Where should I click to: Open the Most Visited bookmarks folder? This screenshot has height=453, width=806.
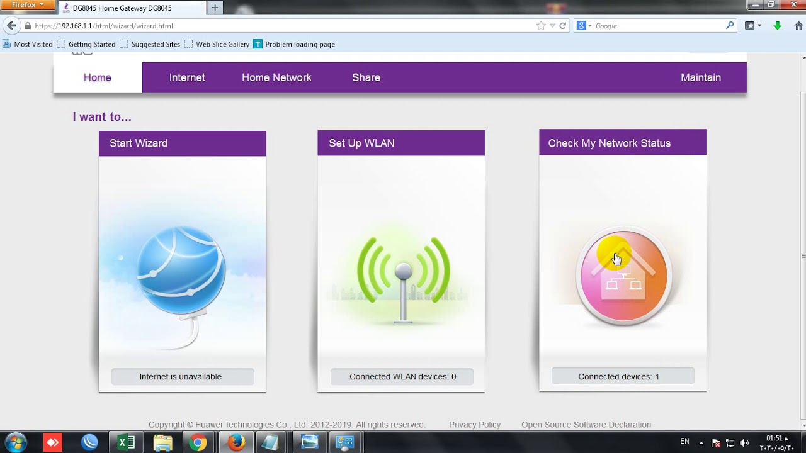pos(28,44)
